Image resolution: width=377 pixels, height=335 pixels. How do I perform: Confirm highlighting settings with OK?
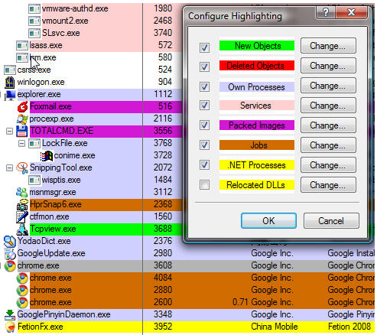point(268,221)
